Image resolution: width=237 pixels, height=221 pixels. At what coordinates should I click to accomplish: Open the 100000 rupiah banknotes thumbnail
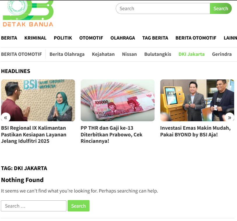click(117, 100)
